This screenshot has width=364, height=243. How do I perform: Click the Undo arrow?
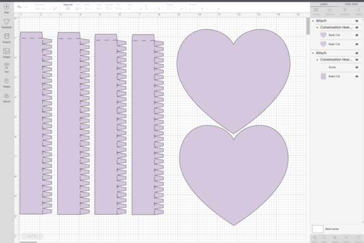(x=19, y=7)
